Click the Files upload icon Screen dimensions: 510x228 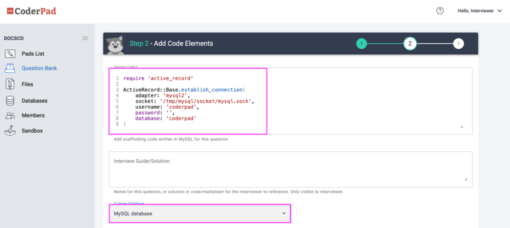pyautogui.click(x=10, y=84)
